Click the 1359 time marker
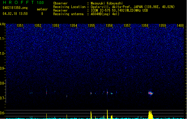The height and width of the screenshot is (119, 187). [163, 26]
